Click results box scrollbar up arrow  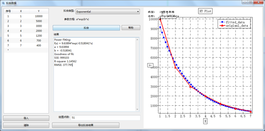tap(137, 39)
